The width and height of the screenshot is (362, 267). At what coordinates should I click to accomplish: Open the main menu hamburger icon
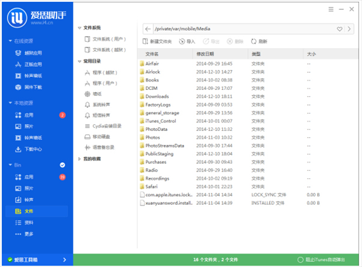point(331,9)
